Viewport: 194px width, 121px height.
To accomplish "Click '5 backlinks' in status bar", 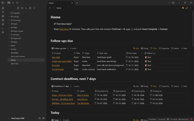I will click(x=152, y=119).
